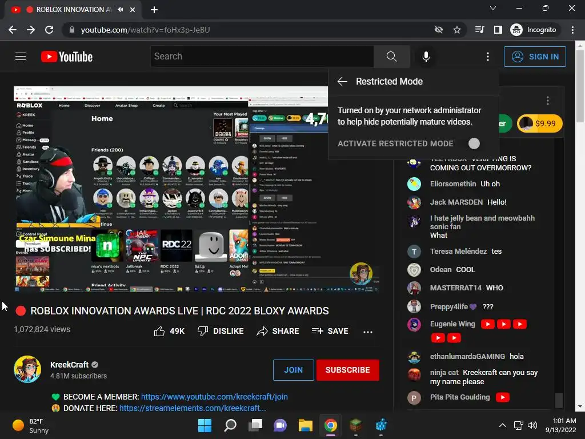
Task: Open Task View on taskbar
Action: 255,425
